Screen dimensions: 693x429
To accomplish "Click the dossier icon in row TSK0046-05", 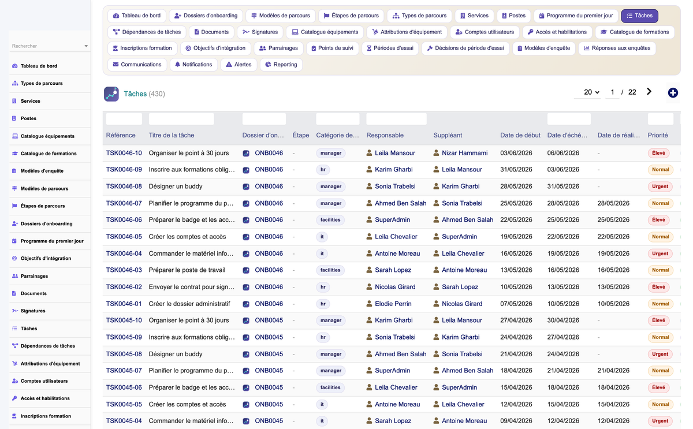I will coord(246,237).
